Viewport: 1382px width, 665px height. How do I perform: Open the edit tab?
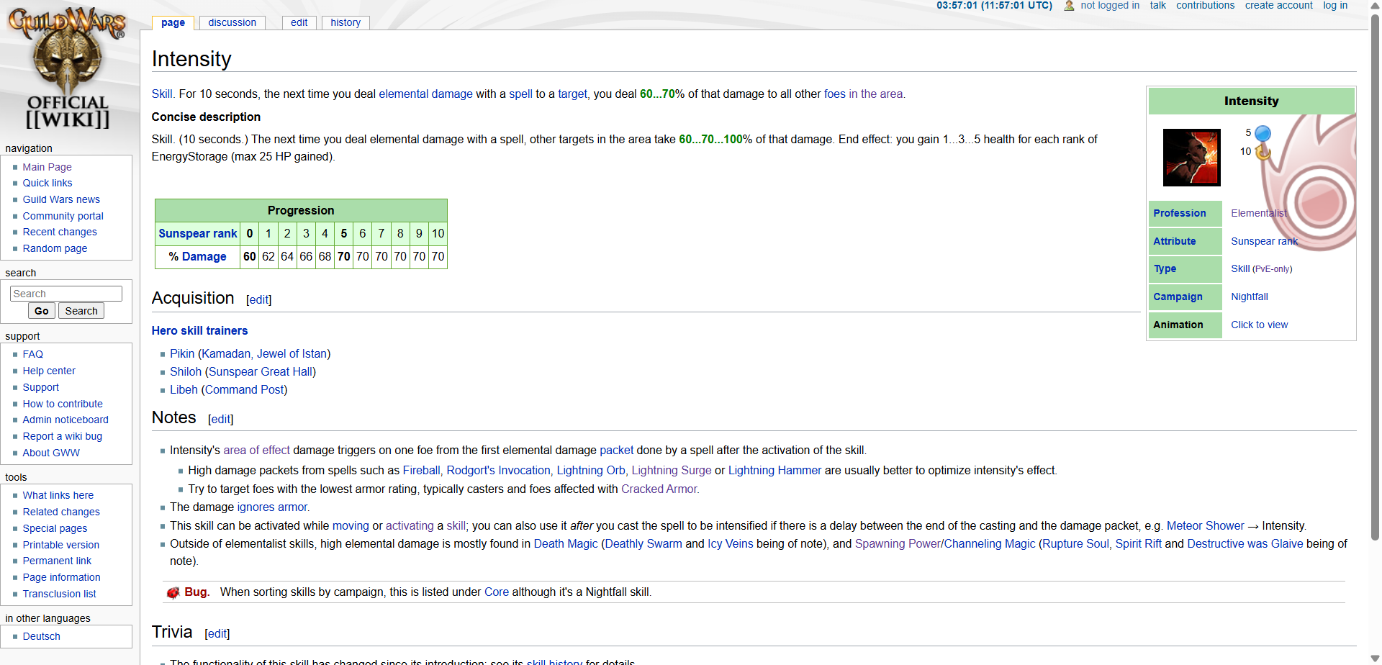pos(299,22)
